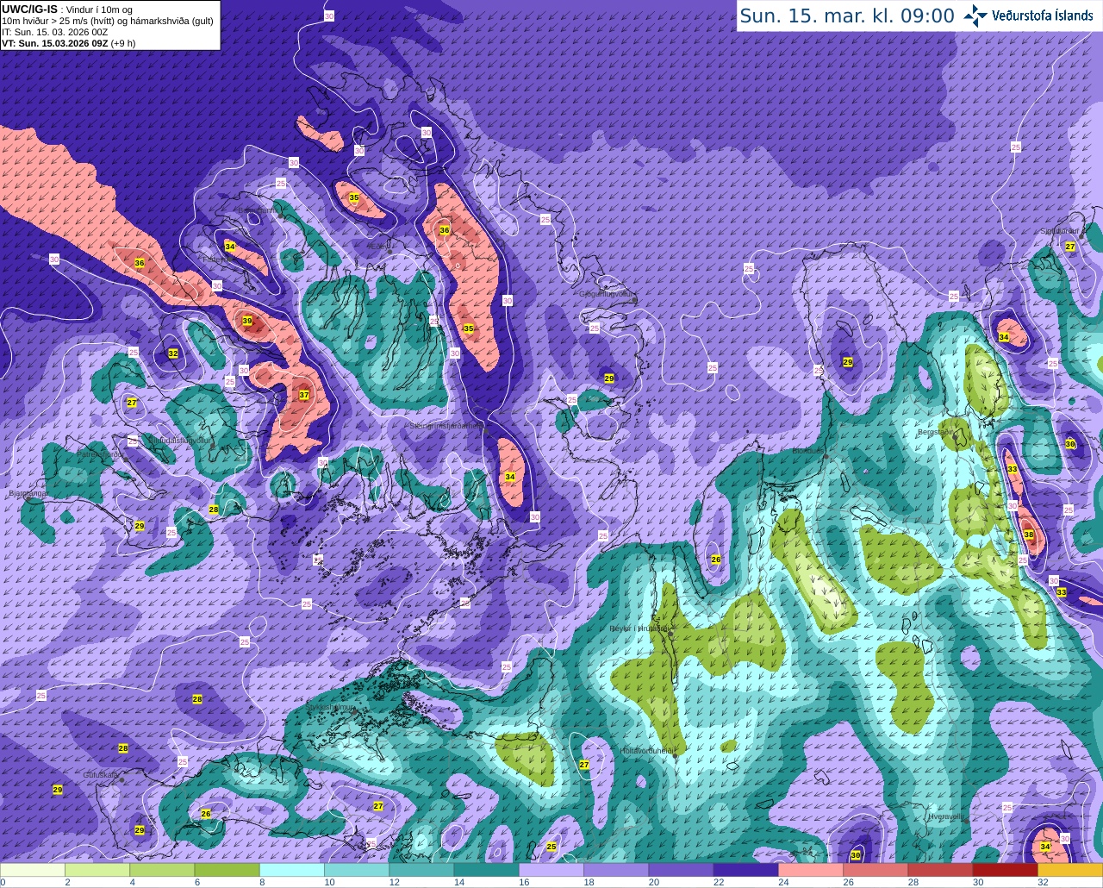Select the 16–18 m/s lavender legend swatch
Viewport: 1103px width, 888px height.
(551, 870)
